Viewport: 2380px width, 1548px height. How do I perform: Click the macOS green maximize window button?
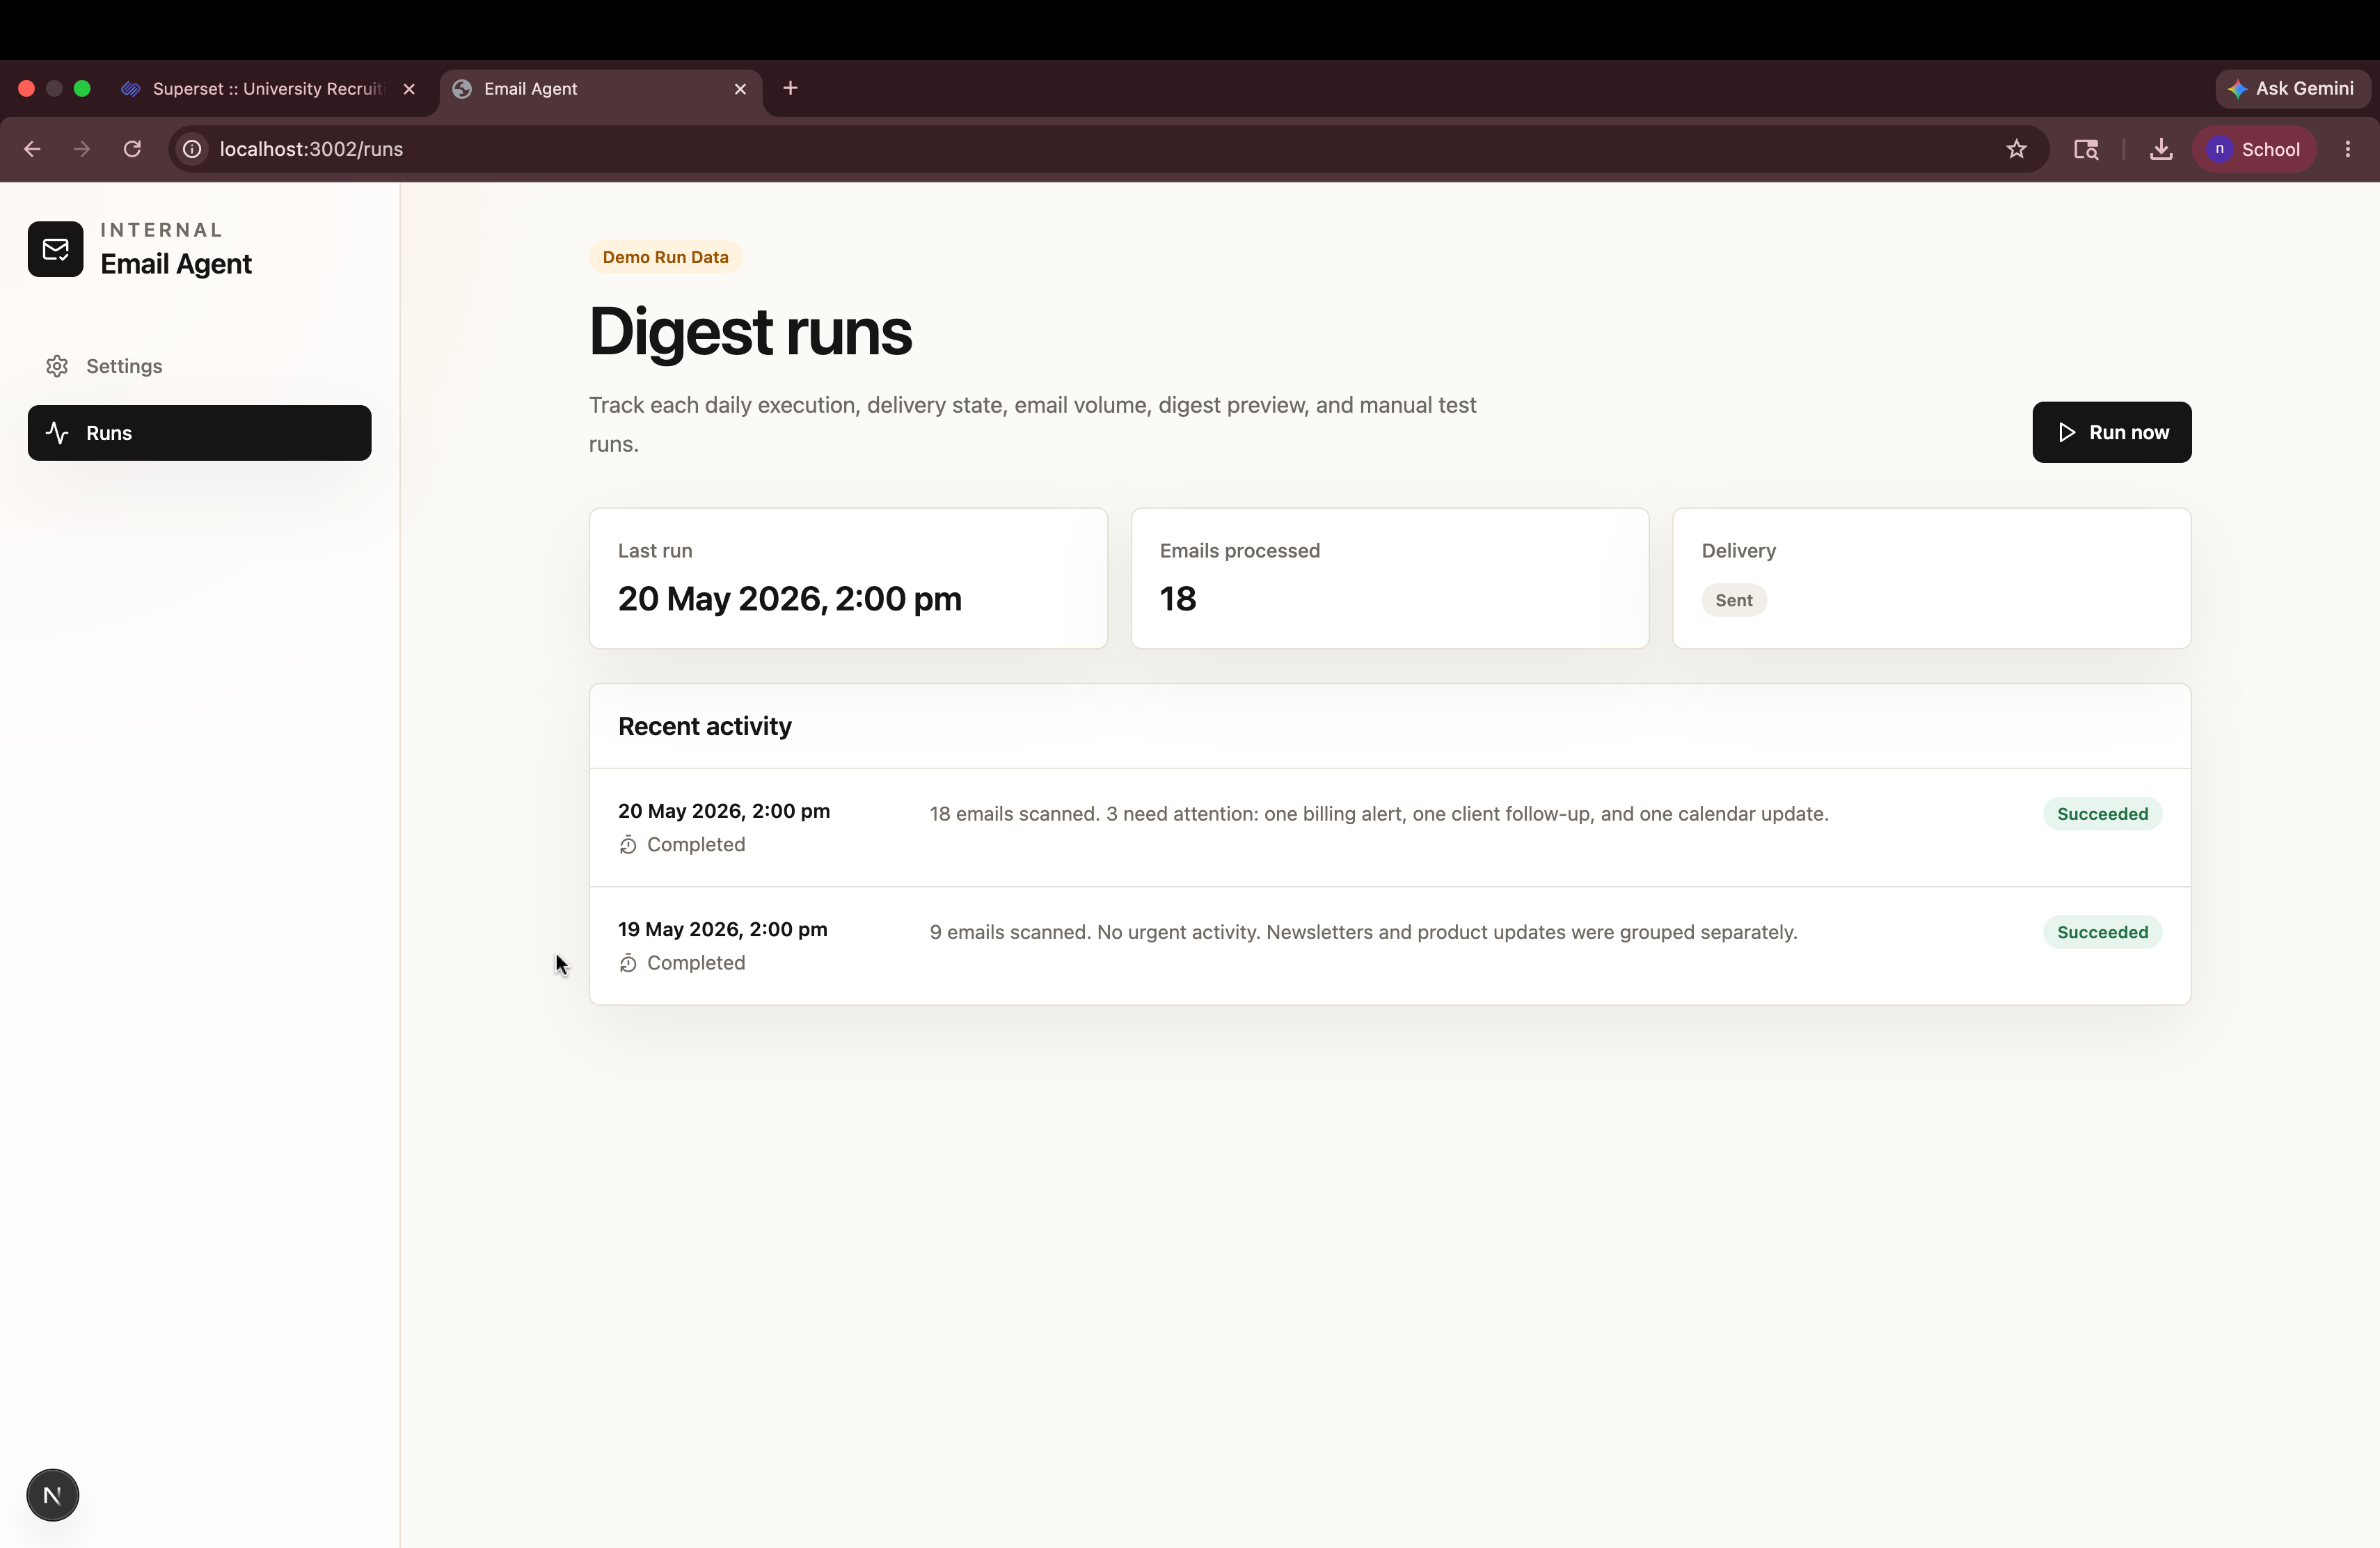point(82,89)
